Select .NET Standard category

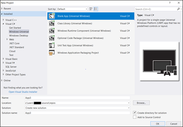coord(16,47)
